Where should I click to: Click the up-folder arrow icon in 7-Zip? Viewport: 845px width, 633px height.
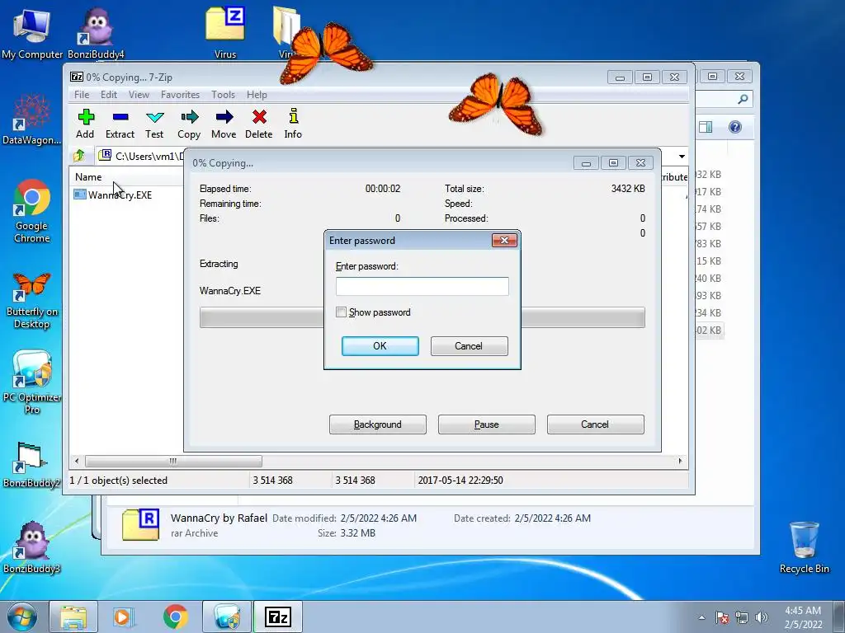78,156
